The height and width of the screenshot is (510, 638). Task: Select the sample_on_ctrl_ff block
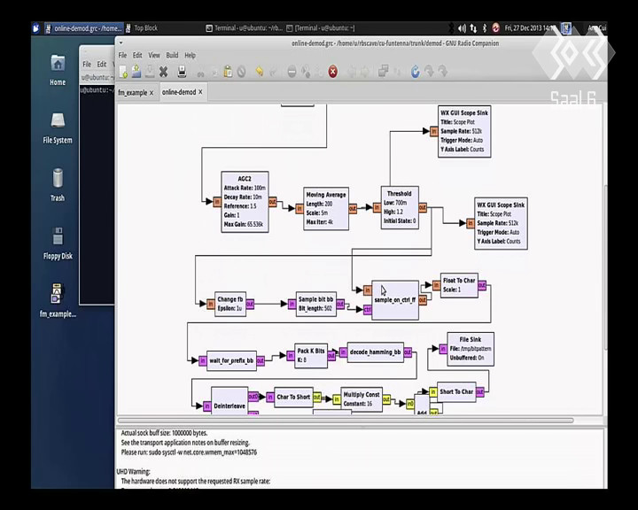click(x=395, y=300)
